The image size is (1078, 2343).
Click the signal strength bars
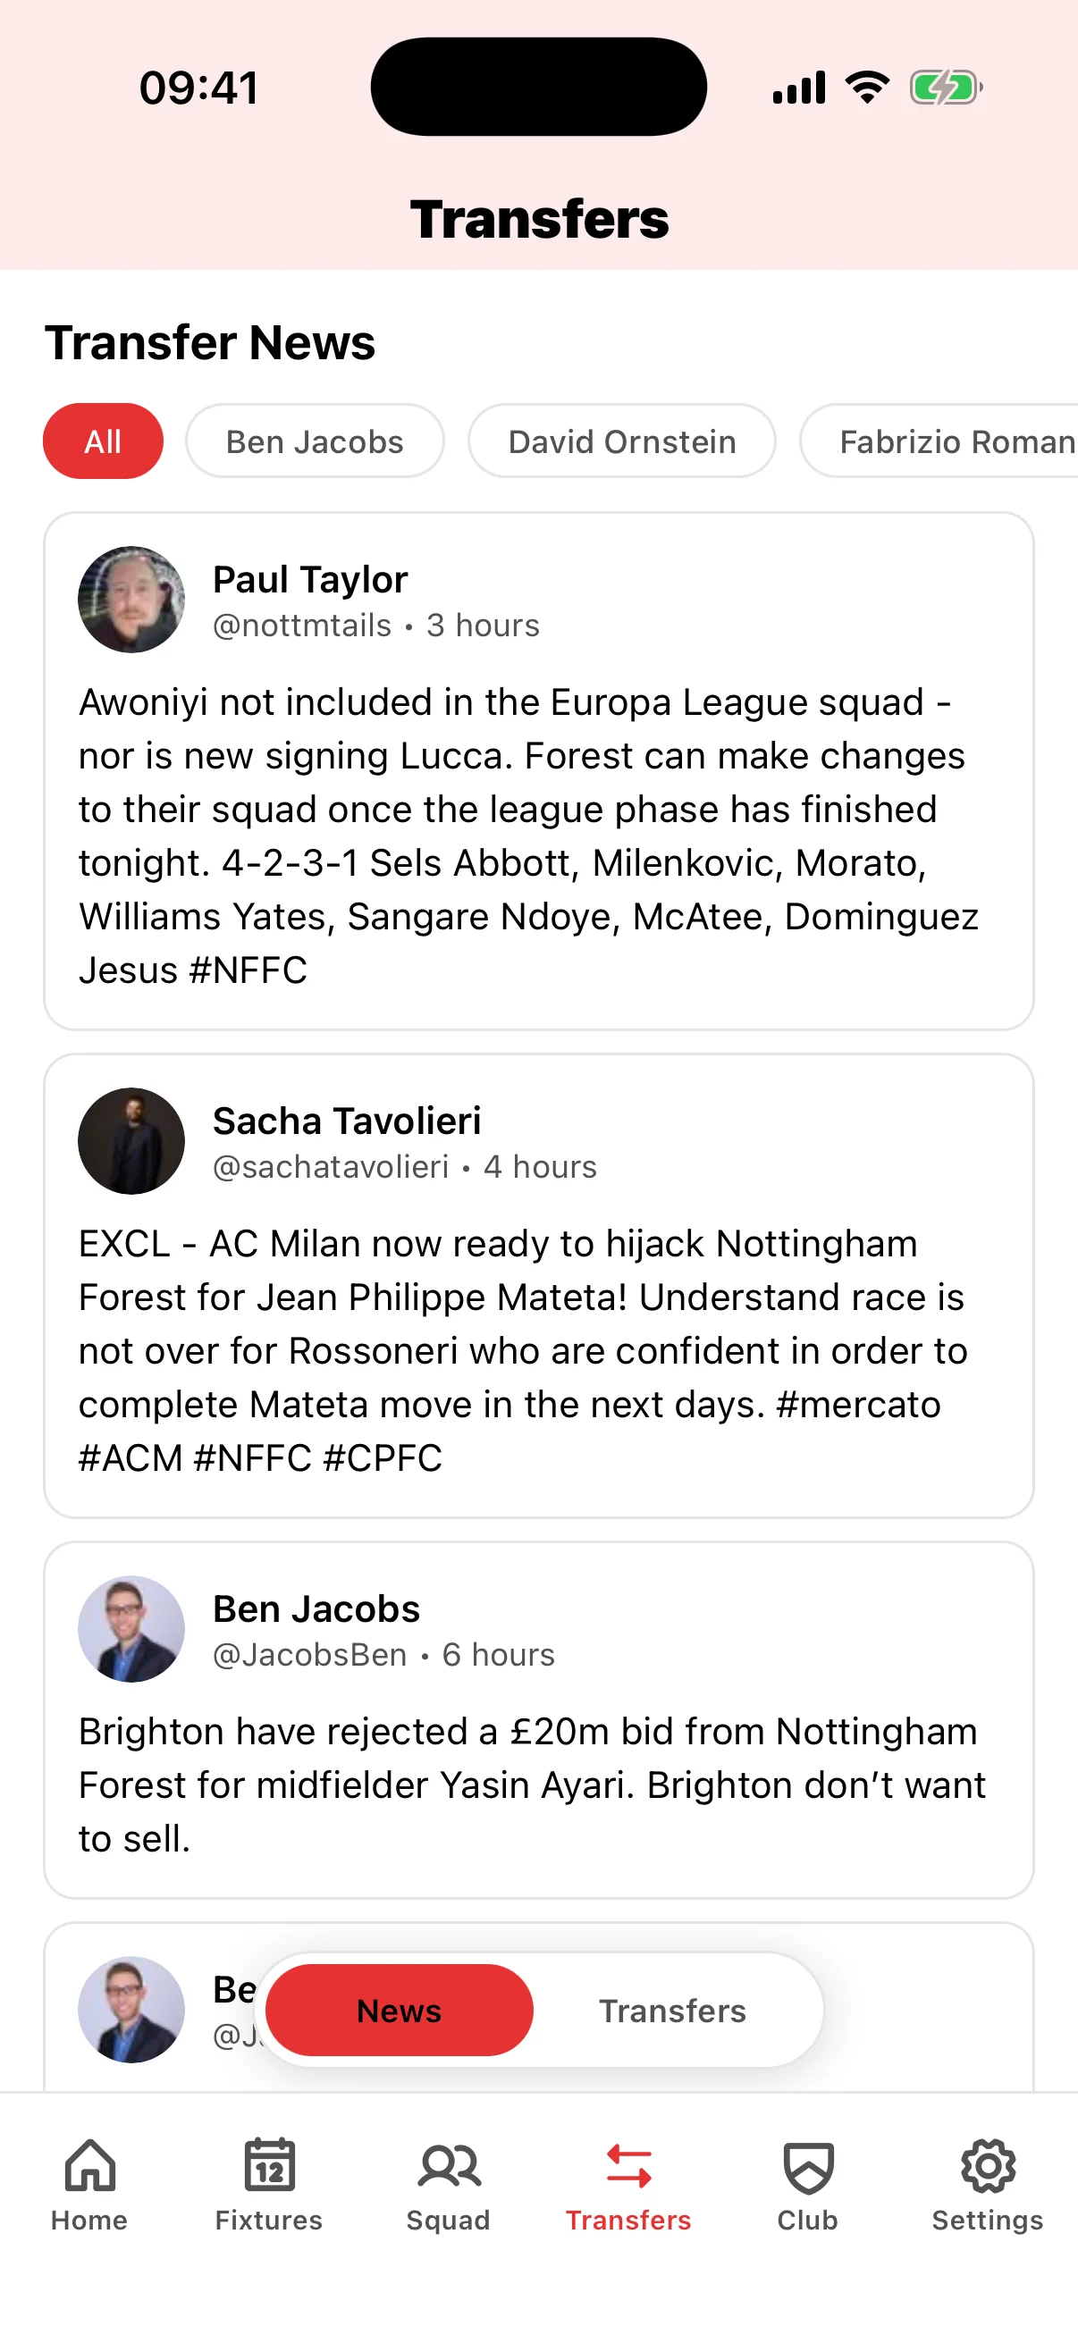[798, 86]
